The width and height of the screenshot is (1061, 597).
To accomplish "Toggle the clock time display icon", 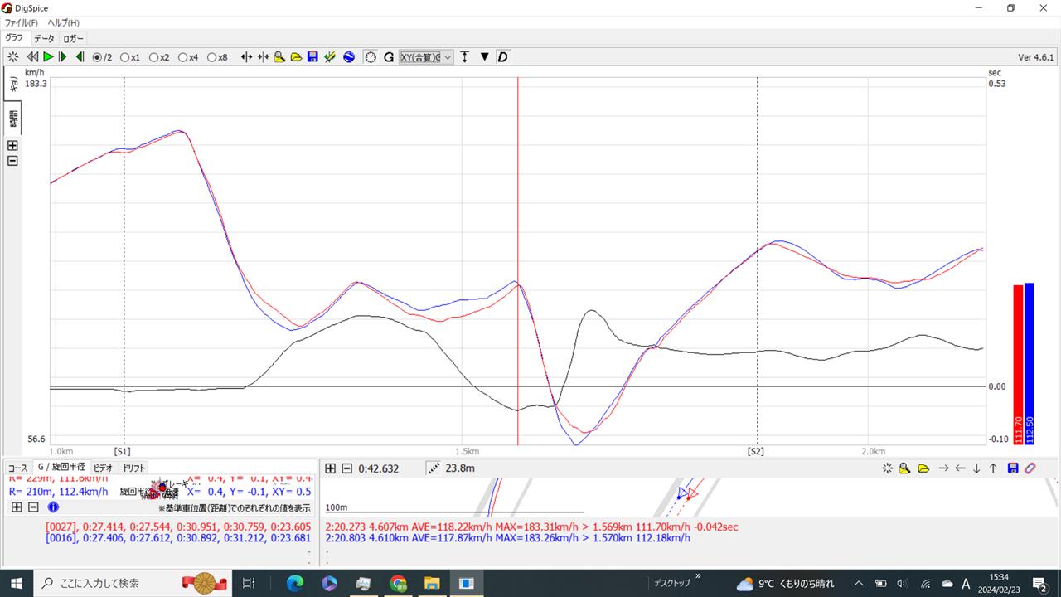I will (x=371, y=57).
